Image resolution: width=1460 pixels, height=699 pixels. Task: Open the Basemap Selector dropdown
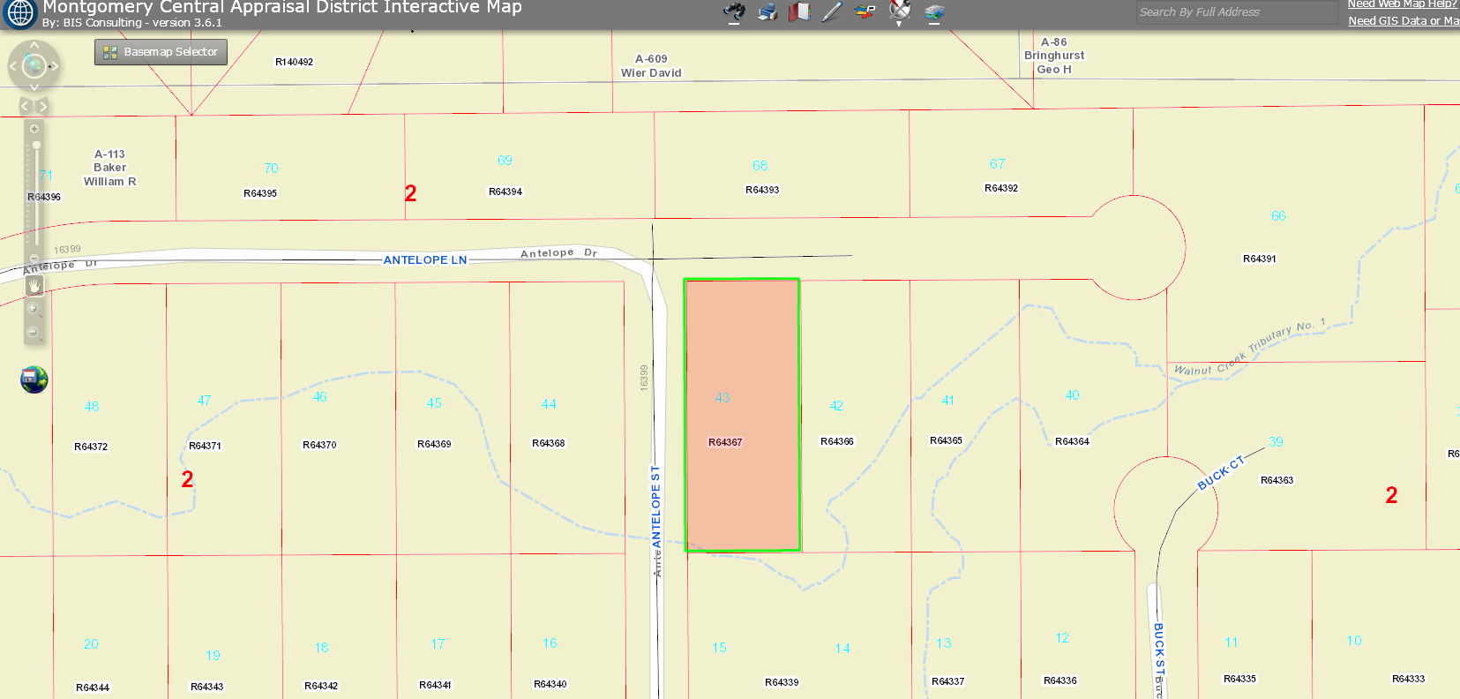(x=161, y=52)
